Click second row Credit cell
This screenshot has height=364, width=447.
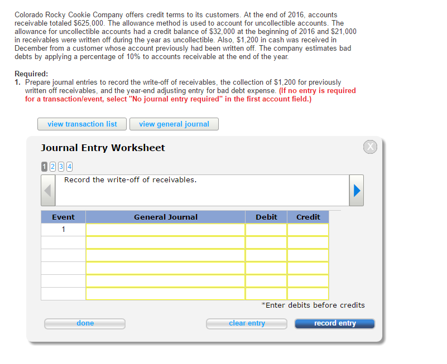(x=308, y=242)
